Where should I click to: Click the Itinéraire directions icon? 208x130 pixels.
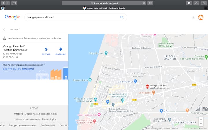(x=60, y=49)
